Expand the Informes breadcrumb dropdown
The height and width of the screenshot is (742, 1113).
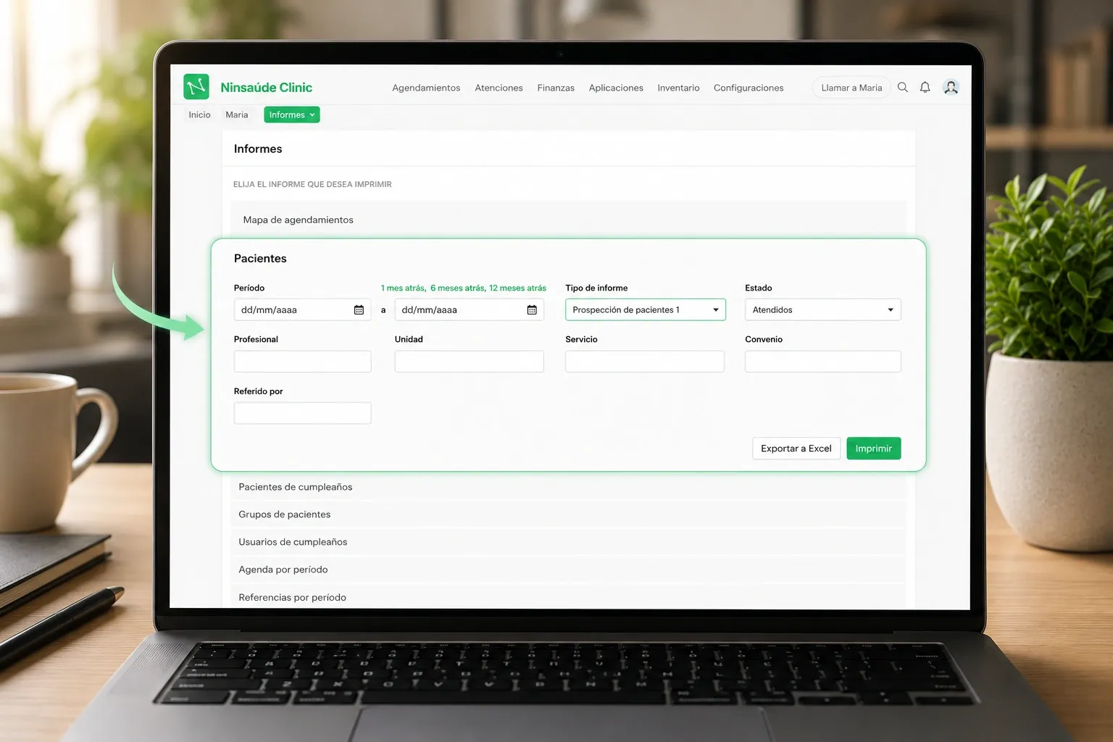pyautogui.click(x=291, y=114)
